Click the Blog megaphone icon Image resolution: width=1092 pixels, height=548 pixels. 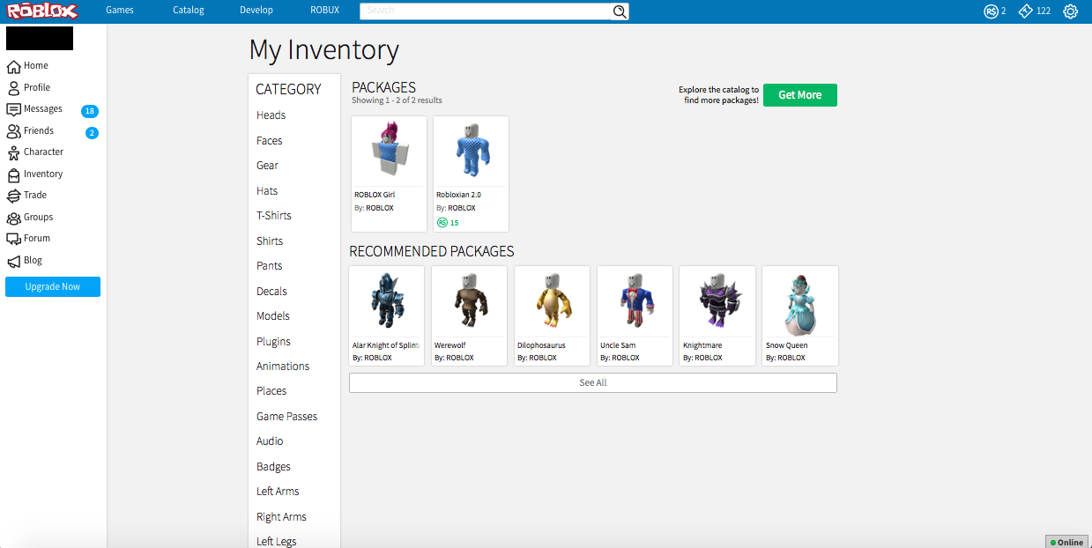click(x=13, y=261)
